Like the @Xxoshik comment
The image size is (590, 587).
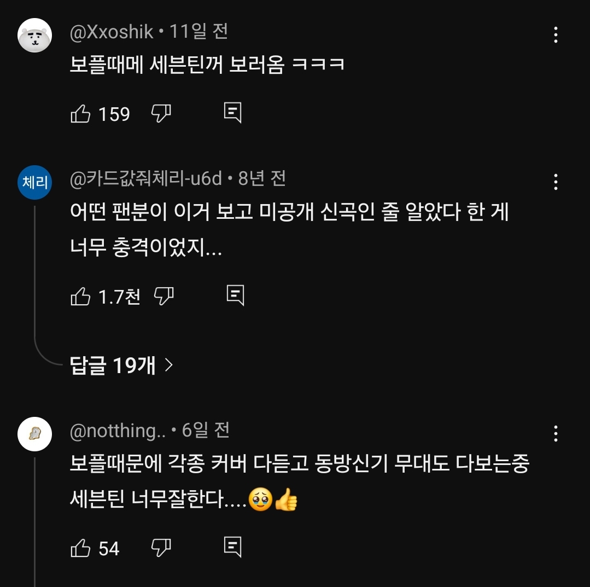[x=80, y=114]
